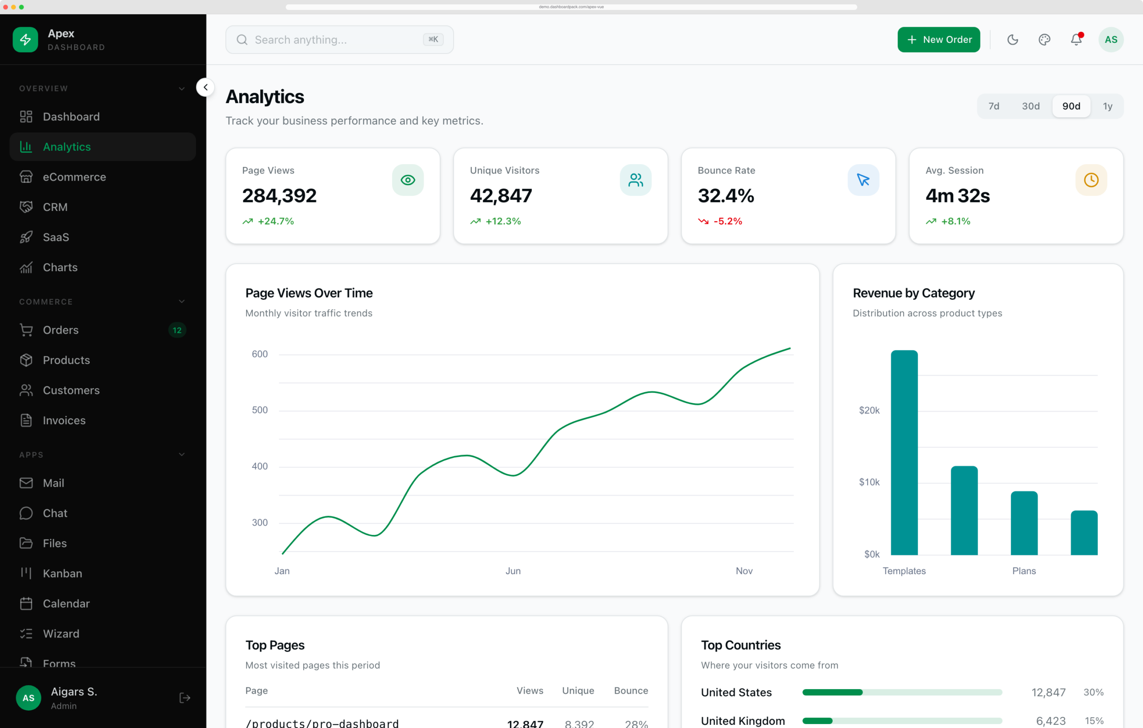
Task: Click the eCommerce storefront icon
Action: click(26, 177)
